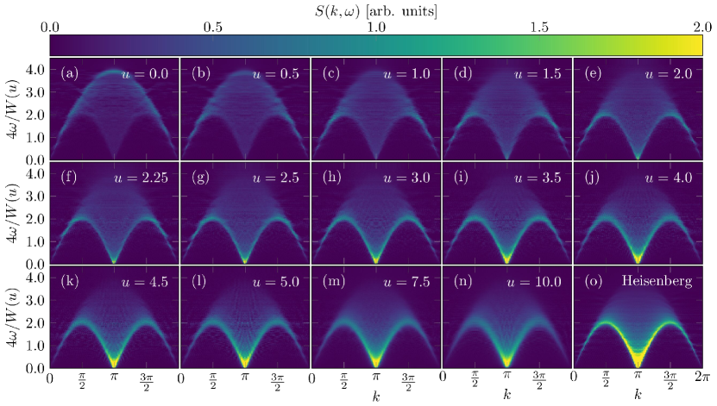717x406 pixels.
Task: Click panel label (h)
Action: pos(331,177)
